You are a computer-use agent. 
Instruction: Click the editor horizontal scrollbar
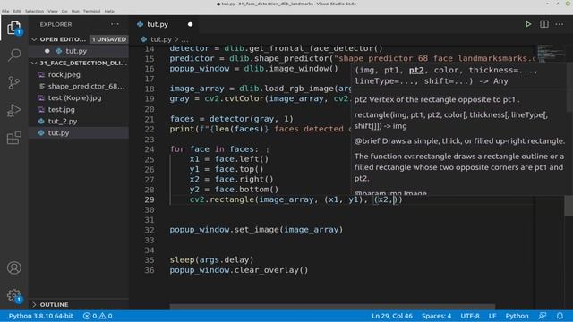pyautogui.click(x=332, y=306)
